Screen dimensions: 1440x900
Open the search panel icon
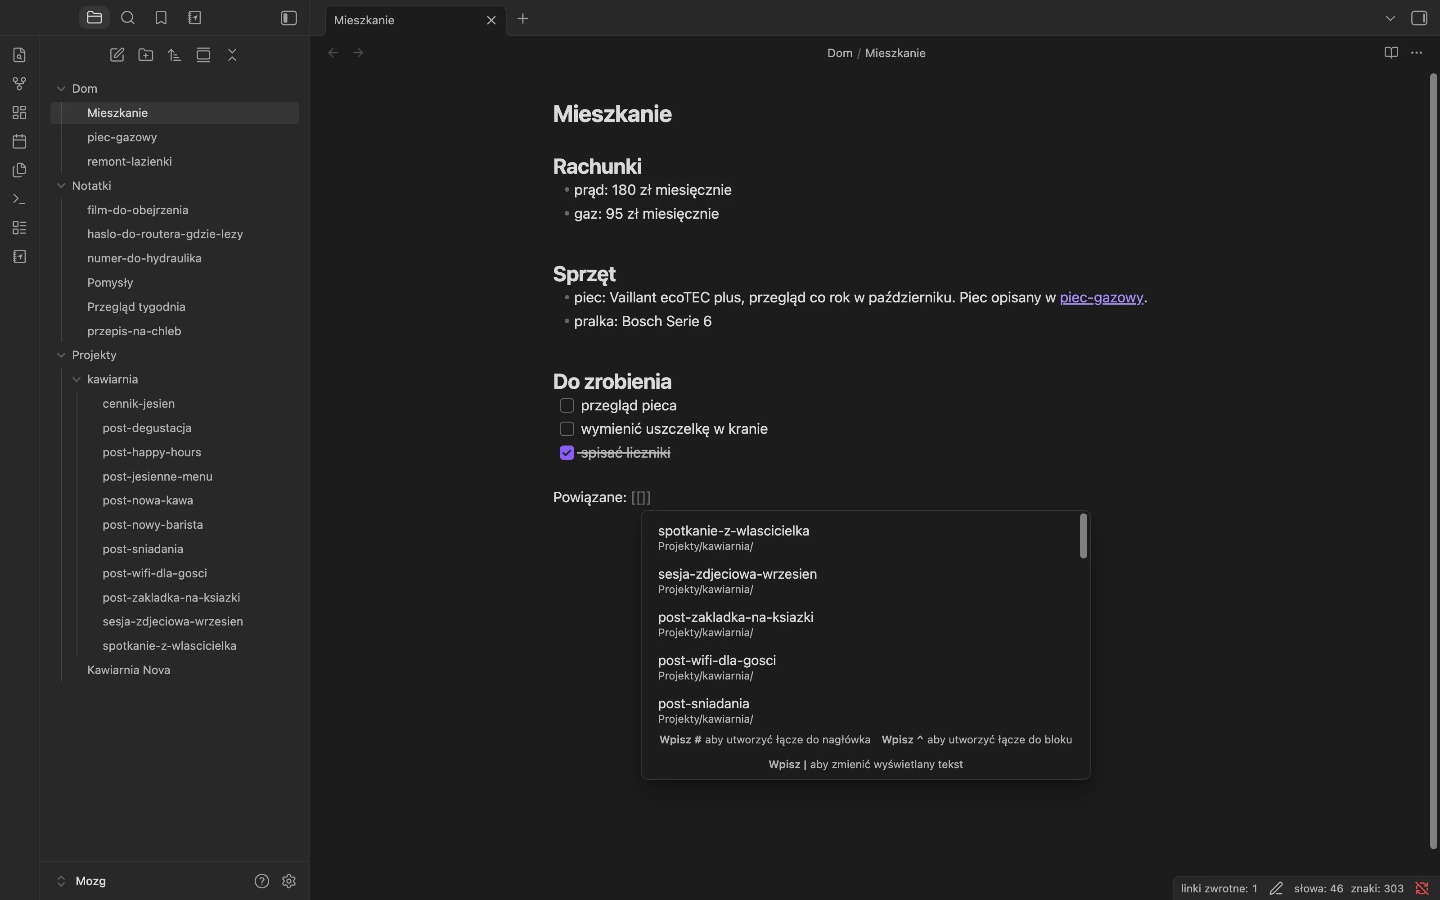tap(127, 18)
